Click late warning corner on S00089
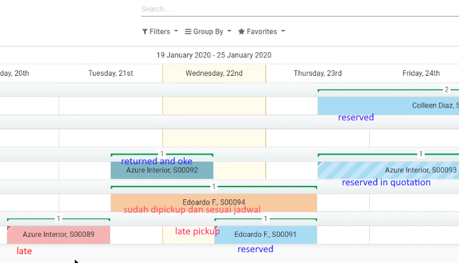This screenshot has width=459, height=263. coord(9,227)
